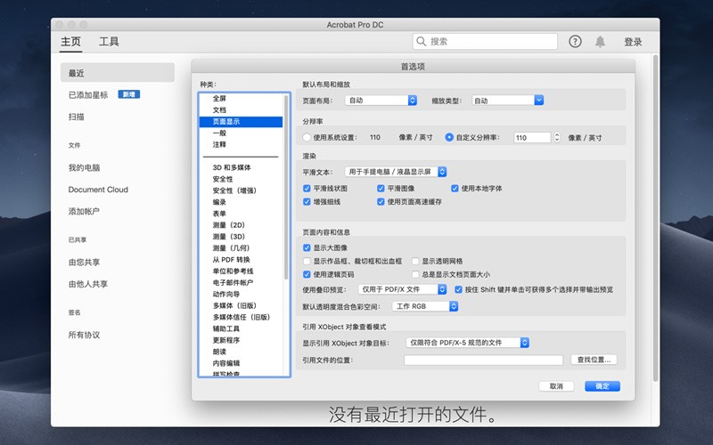713x445 pixels.
Task: Open the 缩放类型 dropdown
Action: point(507,101)
